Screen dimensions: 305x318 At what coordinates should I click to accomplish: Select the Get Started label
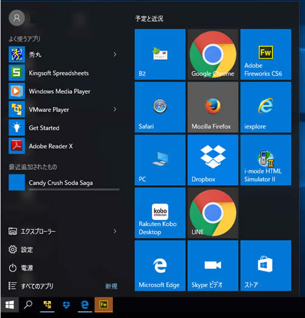coord(44,128)
